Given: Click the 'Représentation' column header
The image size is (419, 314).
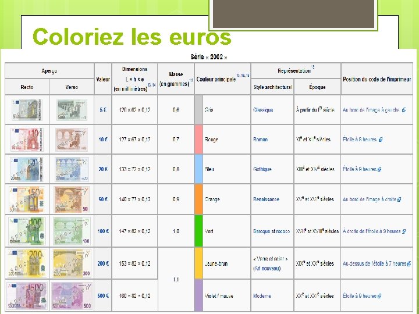Looking at the screenshot, I should pos(296,71).
